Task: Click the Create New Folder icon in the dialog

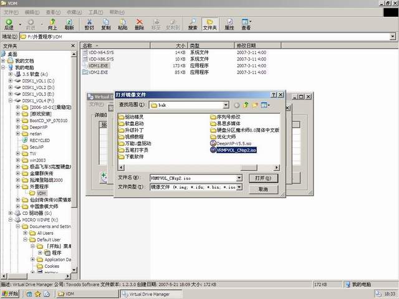Action: coord(256,105)
